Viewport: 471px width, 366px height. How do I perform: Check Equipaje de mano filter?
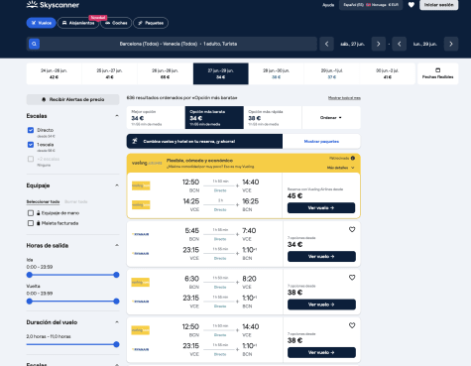click(x=31, y=213)
